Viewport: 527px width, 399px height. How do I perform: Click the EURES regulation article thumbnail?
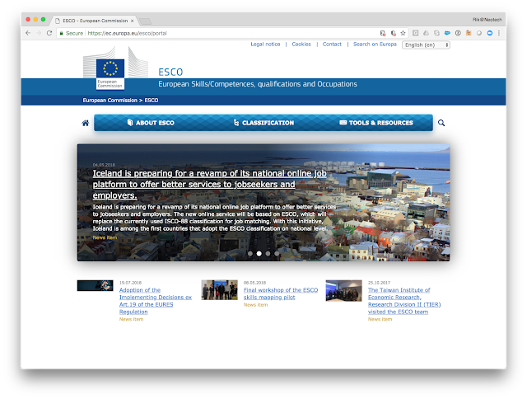coord(96,285)
